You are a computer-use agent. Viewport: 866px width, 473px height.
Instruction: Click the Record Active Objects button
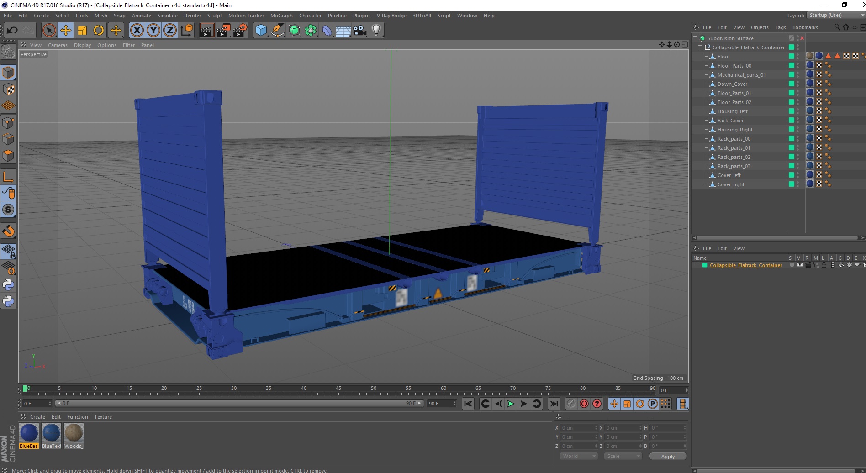[x=571, y=404]
